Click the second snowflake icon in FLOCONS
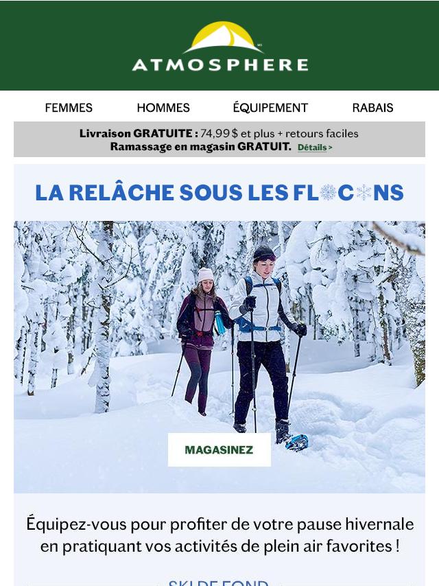Image resolution: width=439 pixels, height=586 pixels. click(x=364, y=192)
